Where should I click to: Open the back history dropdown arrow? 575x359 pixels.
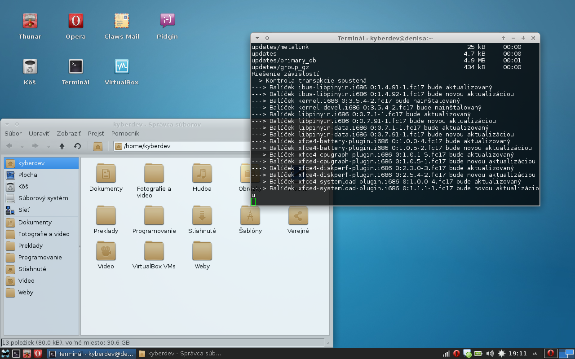(22, 146)
